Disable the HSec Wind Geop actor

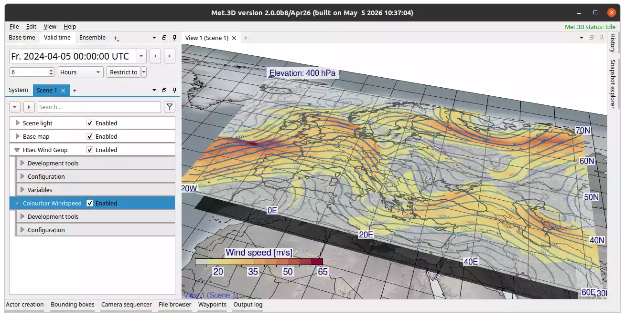(x=90, y=150)
